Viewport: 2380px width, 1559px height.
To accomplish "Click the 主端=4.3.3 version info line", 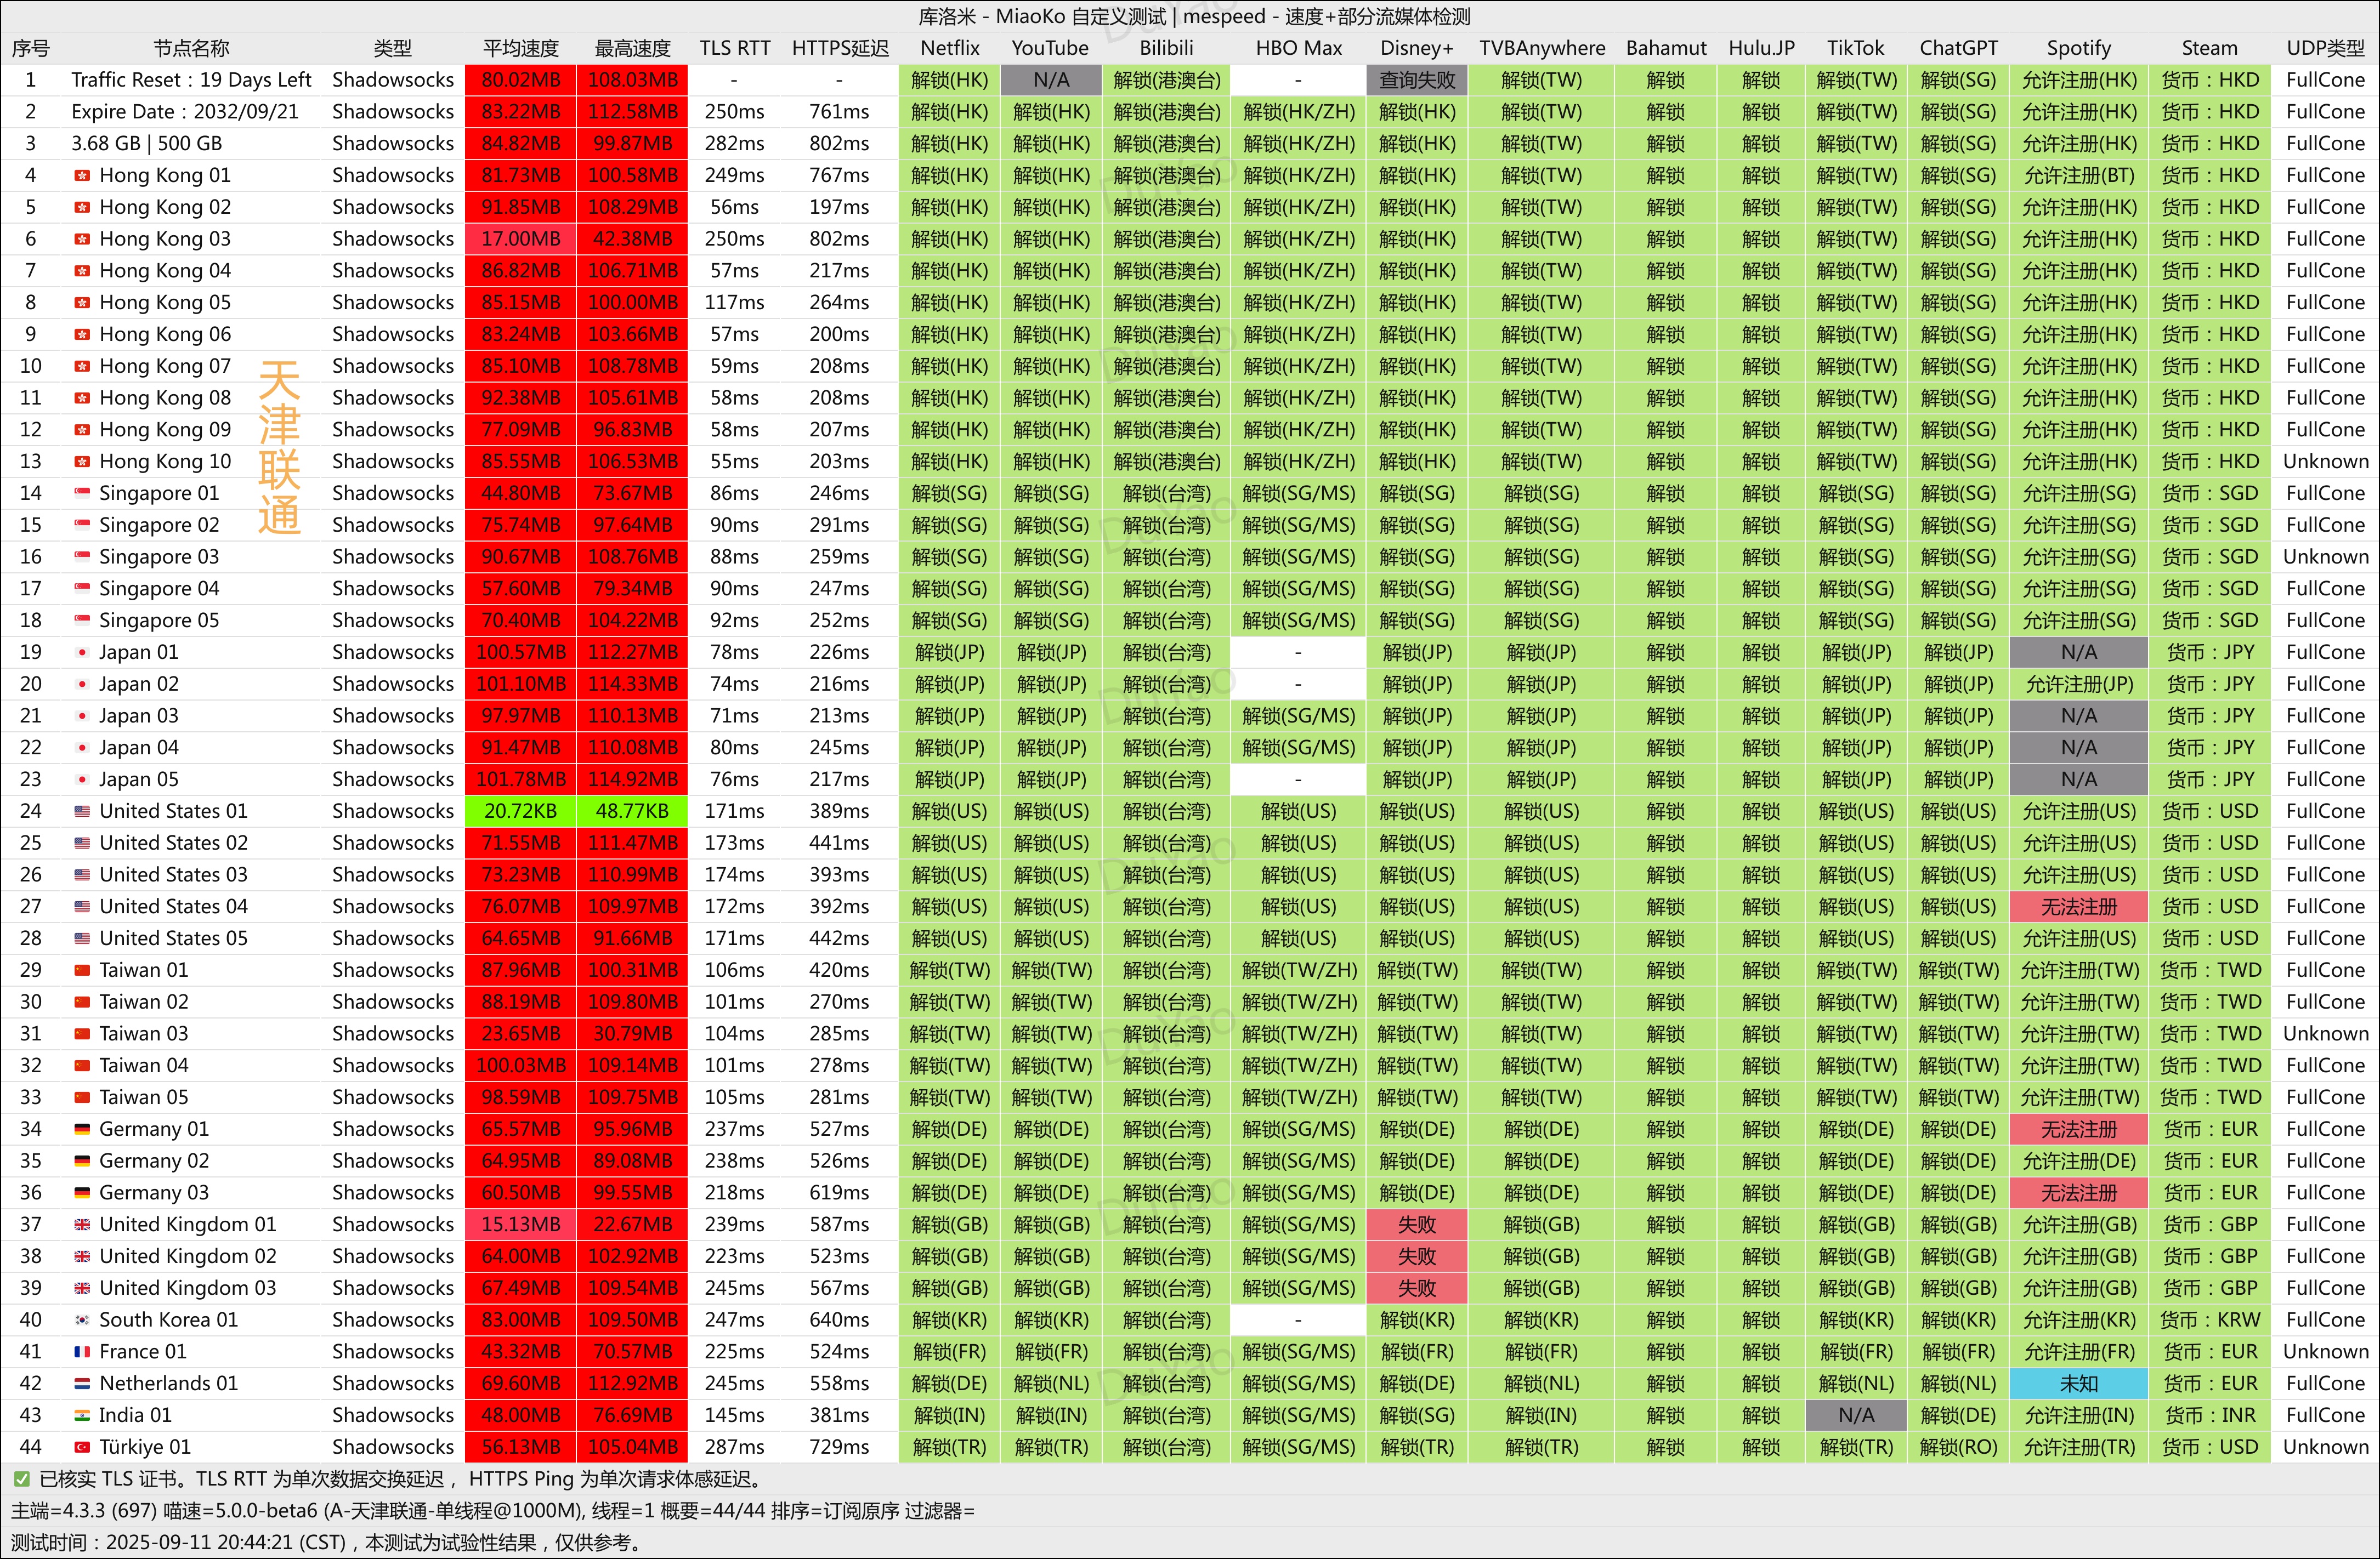I will coord(493,1511).
